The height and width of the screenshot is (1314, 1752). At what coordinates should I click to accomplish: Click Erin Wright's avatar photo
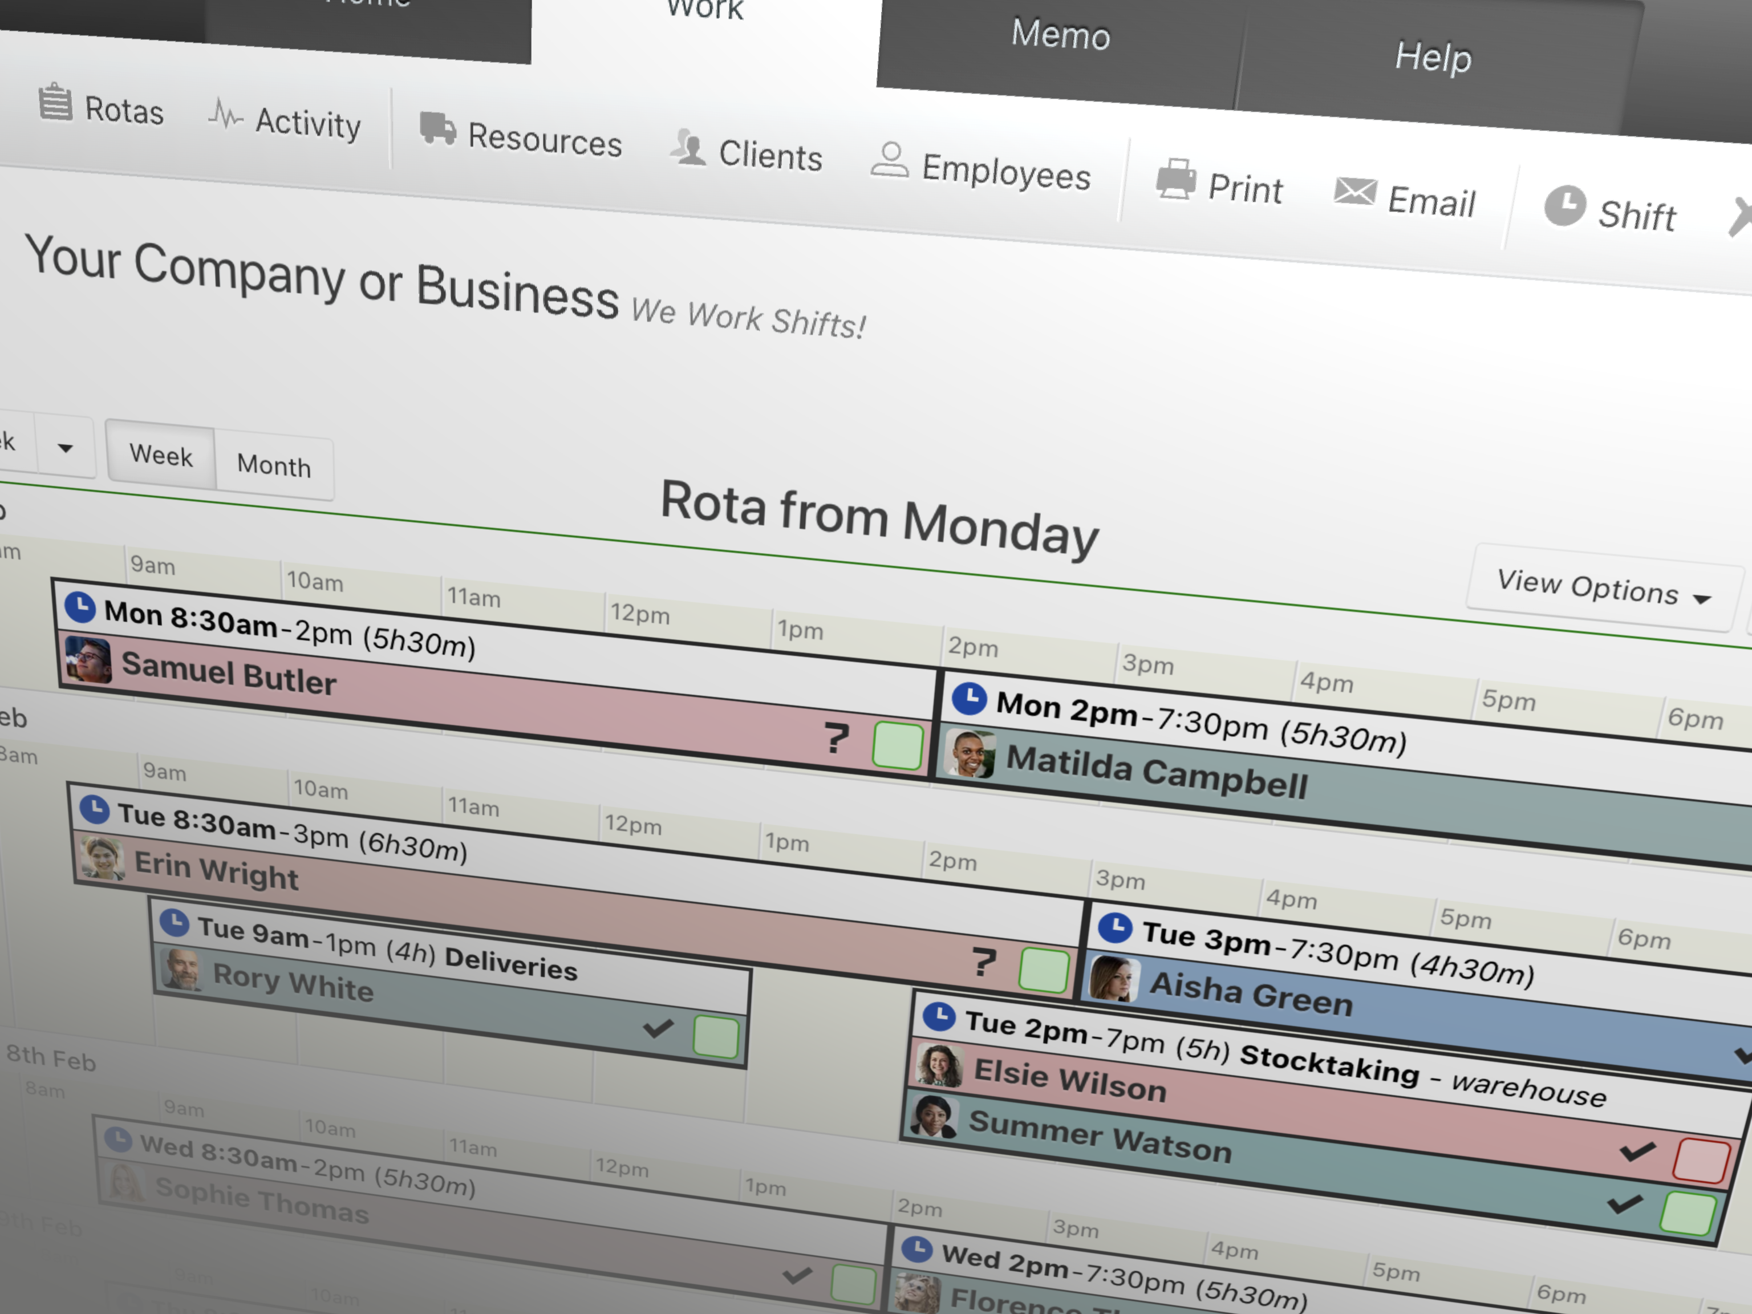point(103,858)
